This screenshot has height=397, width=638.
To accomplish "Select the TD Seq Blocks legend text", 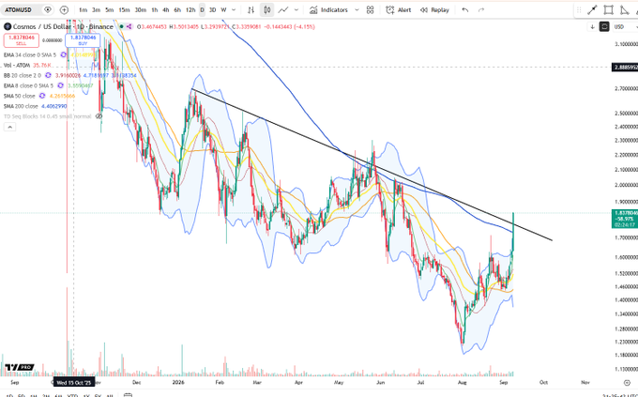I will coord(48,116).
